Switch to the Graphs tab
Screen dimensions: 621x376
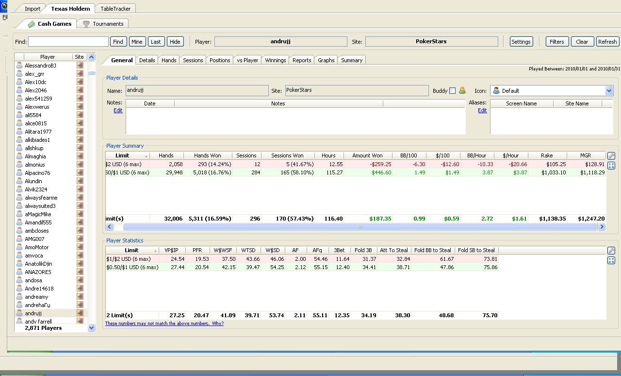point(326,60)
